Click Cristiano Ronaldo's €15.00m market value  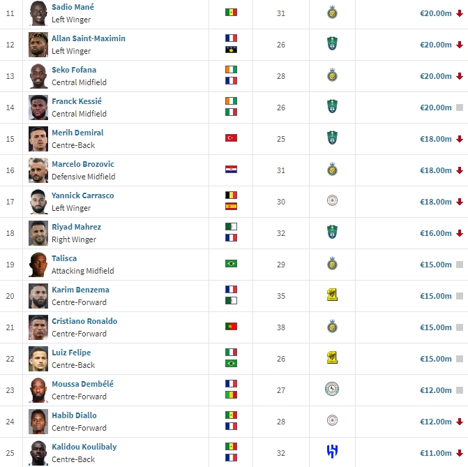pyautogui.click(x=436, y=327)
